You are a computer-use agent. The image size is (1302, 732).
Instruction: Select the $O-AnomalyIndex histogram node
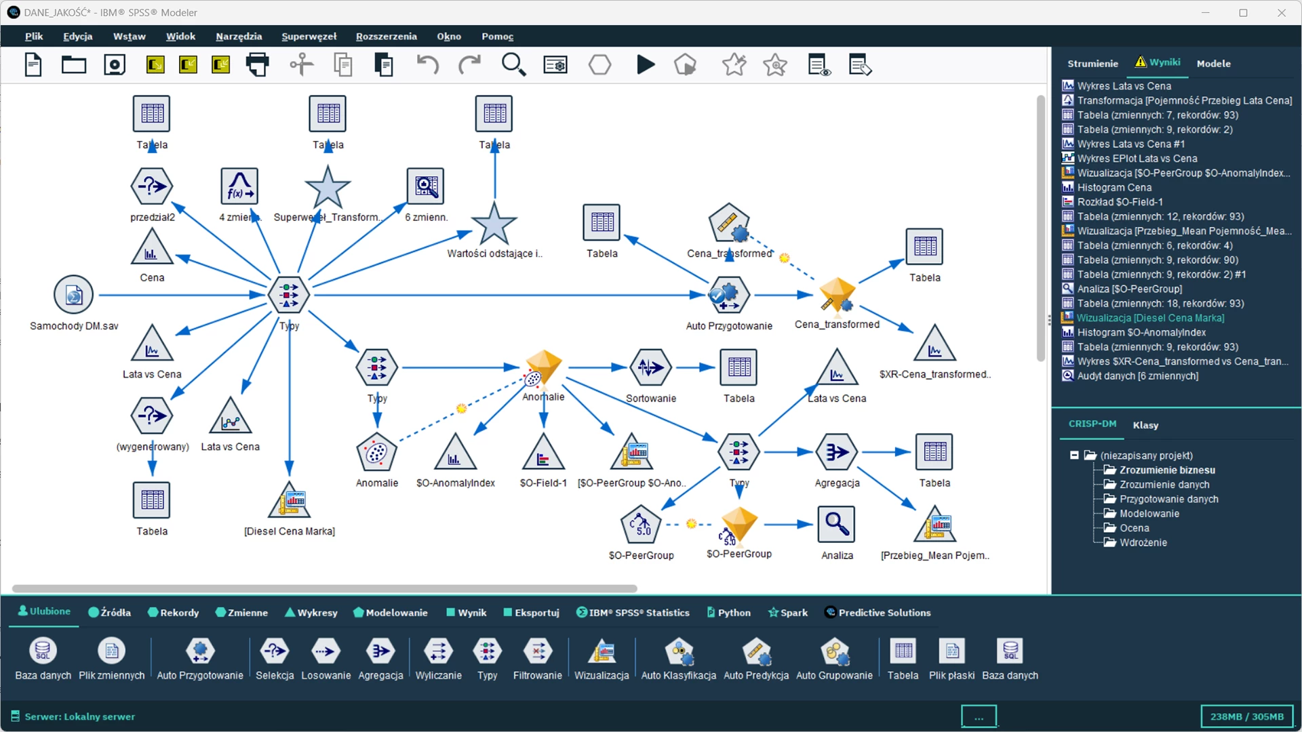[455, 452]
